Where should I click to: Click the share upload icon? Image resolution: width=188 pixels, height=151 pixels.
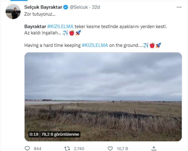(153, 148)
